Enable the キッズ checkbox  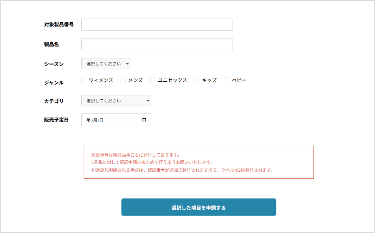(x=197, y=80)
